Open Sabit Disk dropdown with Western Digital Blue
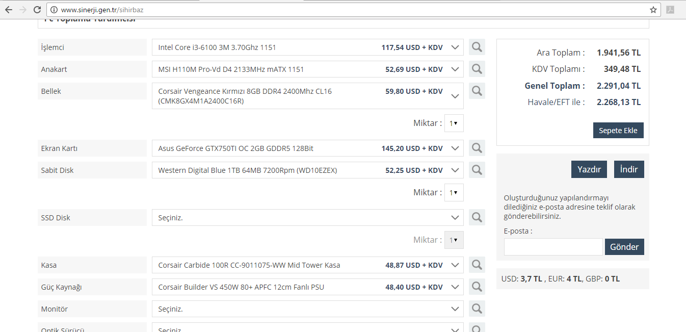Screen dimensions: 686x332 pos(308,170)
